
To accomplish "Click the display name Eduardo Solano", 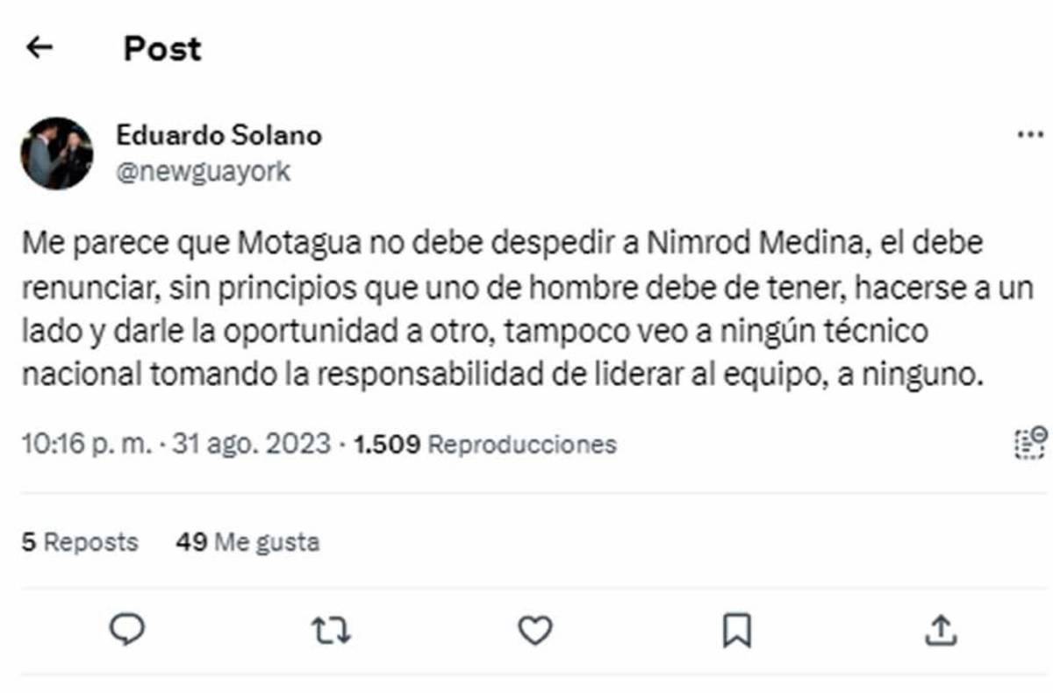I will (x=219, y=135).
